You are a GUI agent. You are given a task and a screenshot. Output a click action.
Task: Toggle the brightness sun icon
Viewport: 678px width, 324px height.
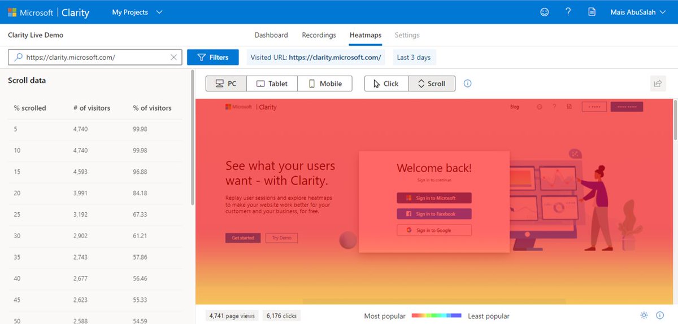[x=644, y=316]
